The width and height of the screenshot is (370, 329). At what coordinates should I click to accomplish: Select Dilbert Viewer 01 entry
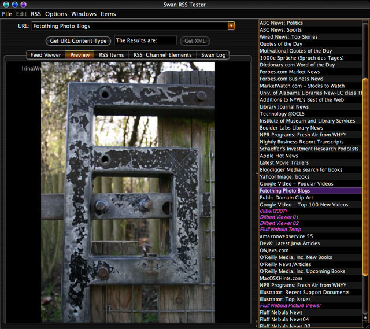coord(310,217)
